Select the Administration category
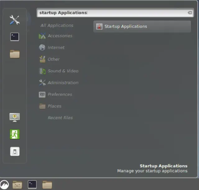 tap(63, 83)
